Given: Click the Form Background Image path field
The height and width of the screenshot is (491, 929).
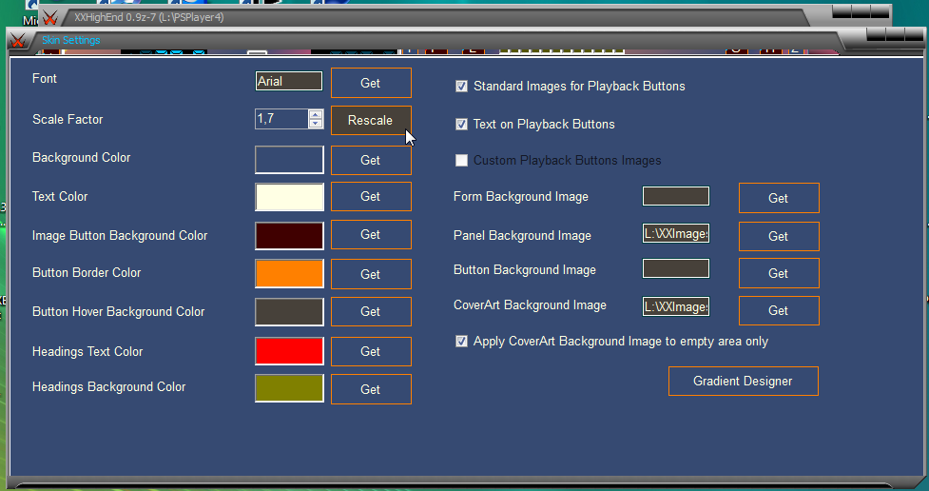Looking at the screenshot, I should click(x=676, y=196).
